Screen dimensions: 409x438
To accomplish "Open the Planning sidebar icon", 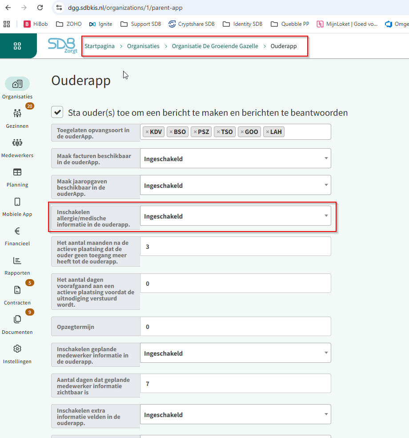I will 17,172.
